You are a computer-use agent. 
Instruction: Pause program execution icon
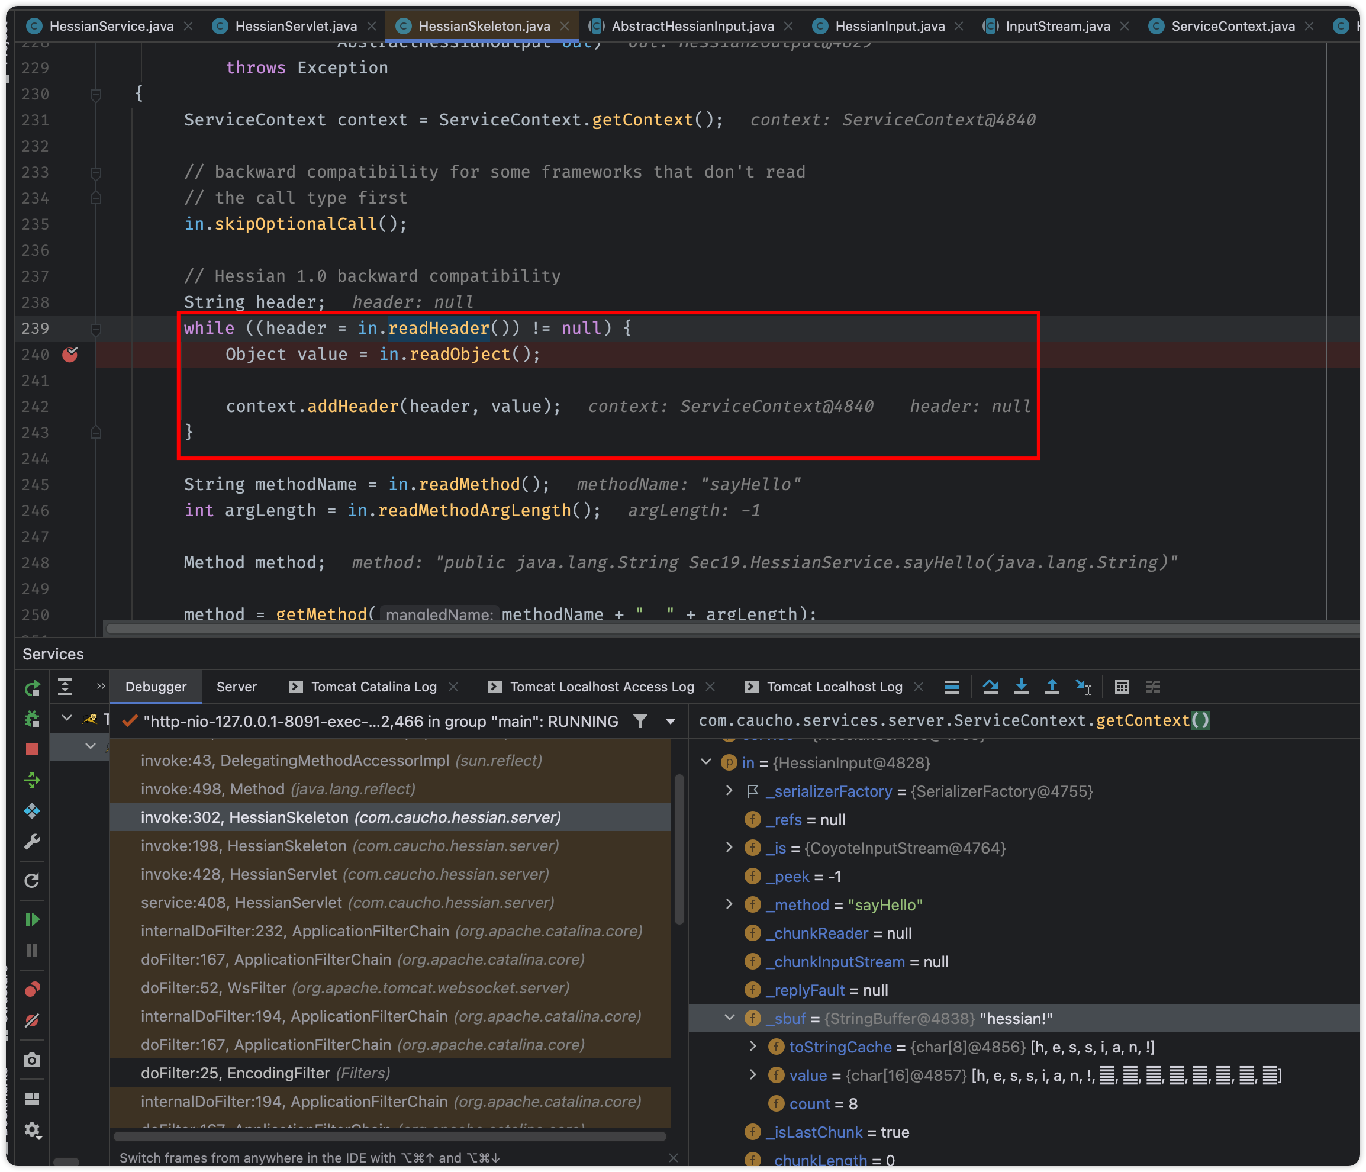point(31,950)
